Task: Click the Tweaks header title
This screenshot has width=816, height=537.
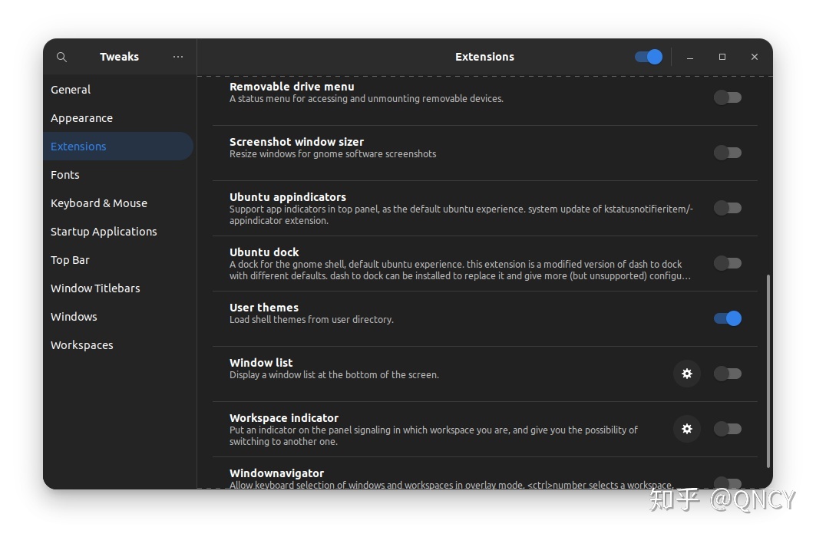Action: coord(119,57)
